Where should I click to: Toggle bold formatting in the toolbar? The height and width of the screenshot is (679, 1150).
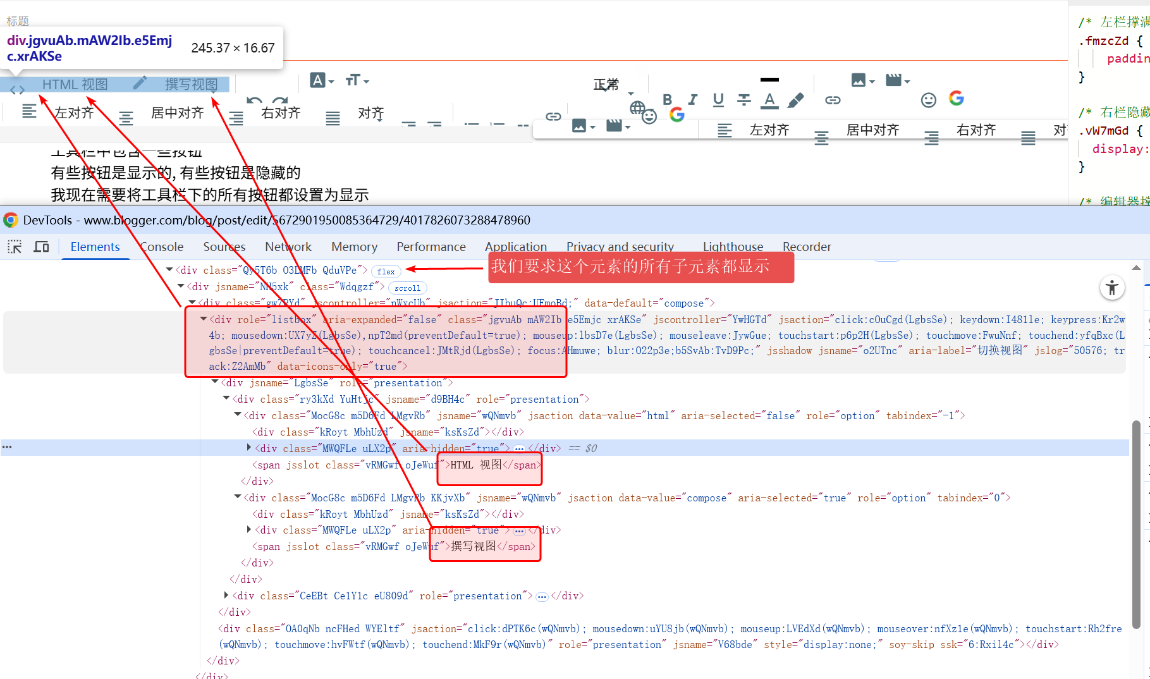(x=667, y=99)
